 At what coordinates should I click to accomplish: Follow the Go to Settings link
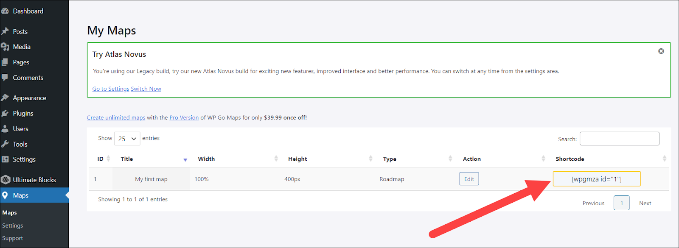(x=111, y=89)
